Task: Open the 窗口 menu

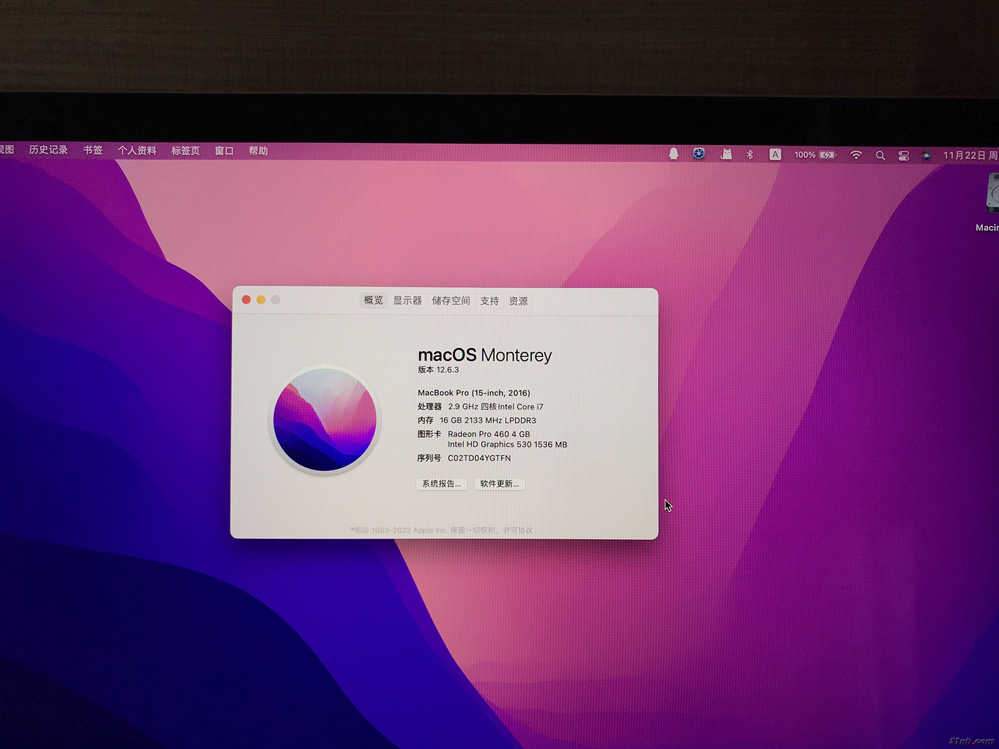Action: [x=224, y=151]
